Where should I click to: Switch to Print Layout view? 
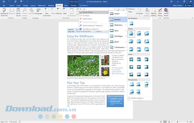click(165, 122)
